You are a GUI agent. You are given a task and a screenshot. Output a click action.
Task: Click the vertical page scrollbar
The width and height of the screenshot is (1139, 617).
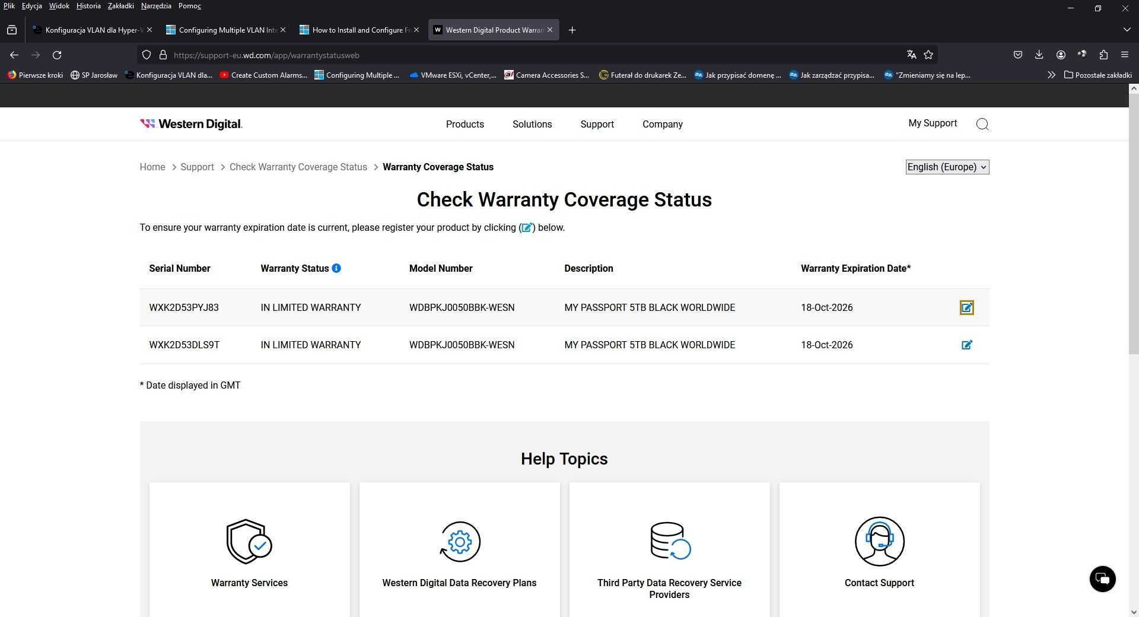(1133, 225)
